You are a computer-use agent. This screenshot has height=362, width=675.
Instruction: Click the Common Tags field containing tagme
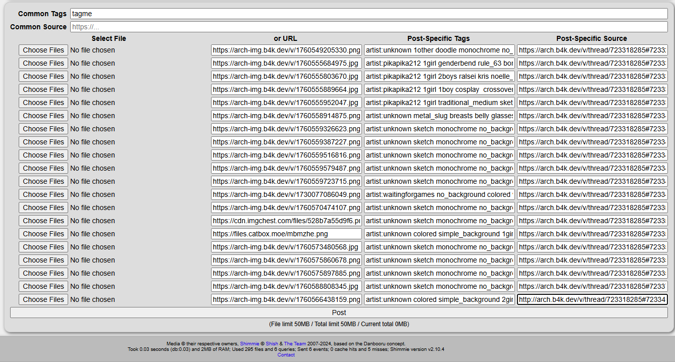(x=369, y=14)
